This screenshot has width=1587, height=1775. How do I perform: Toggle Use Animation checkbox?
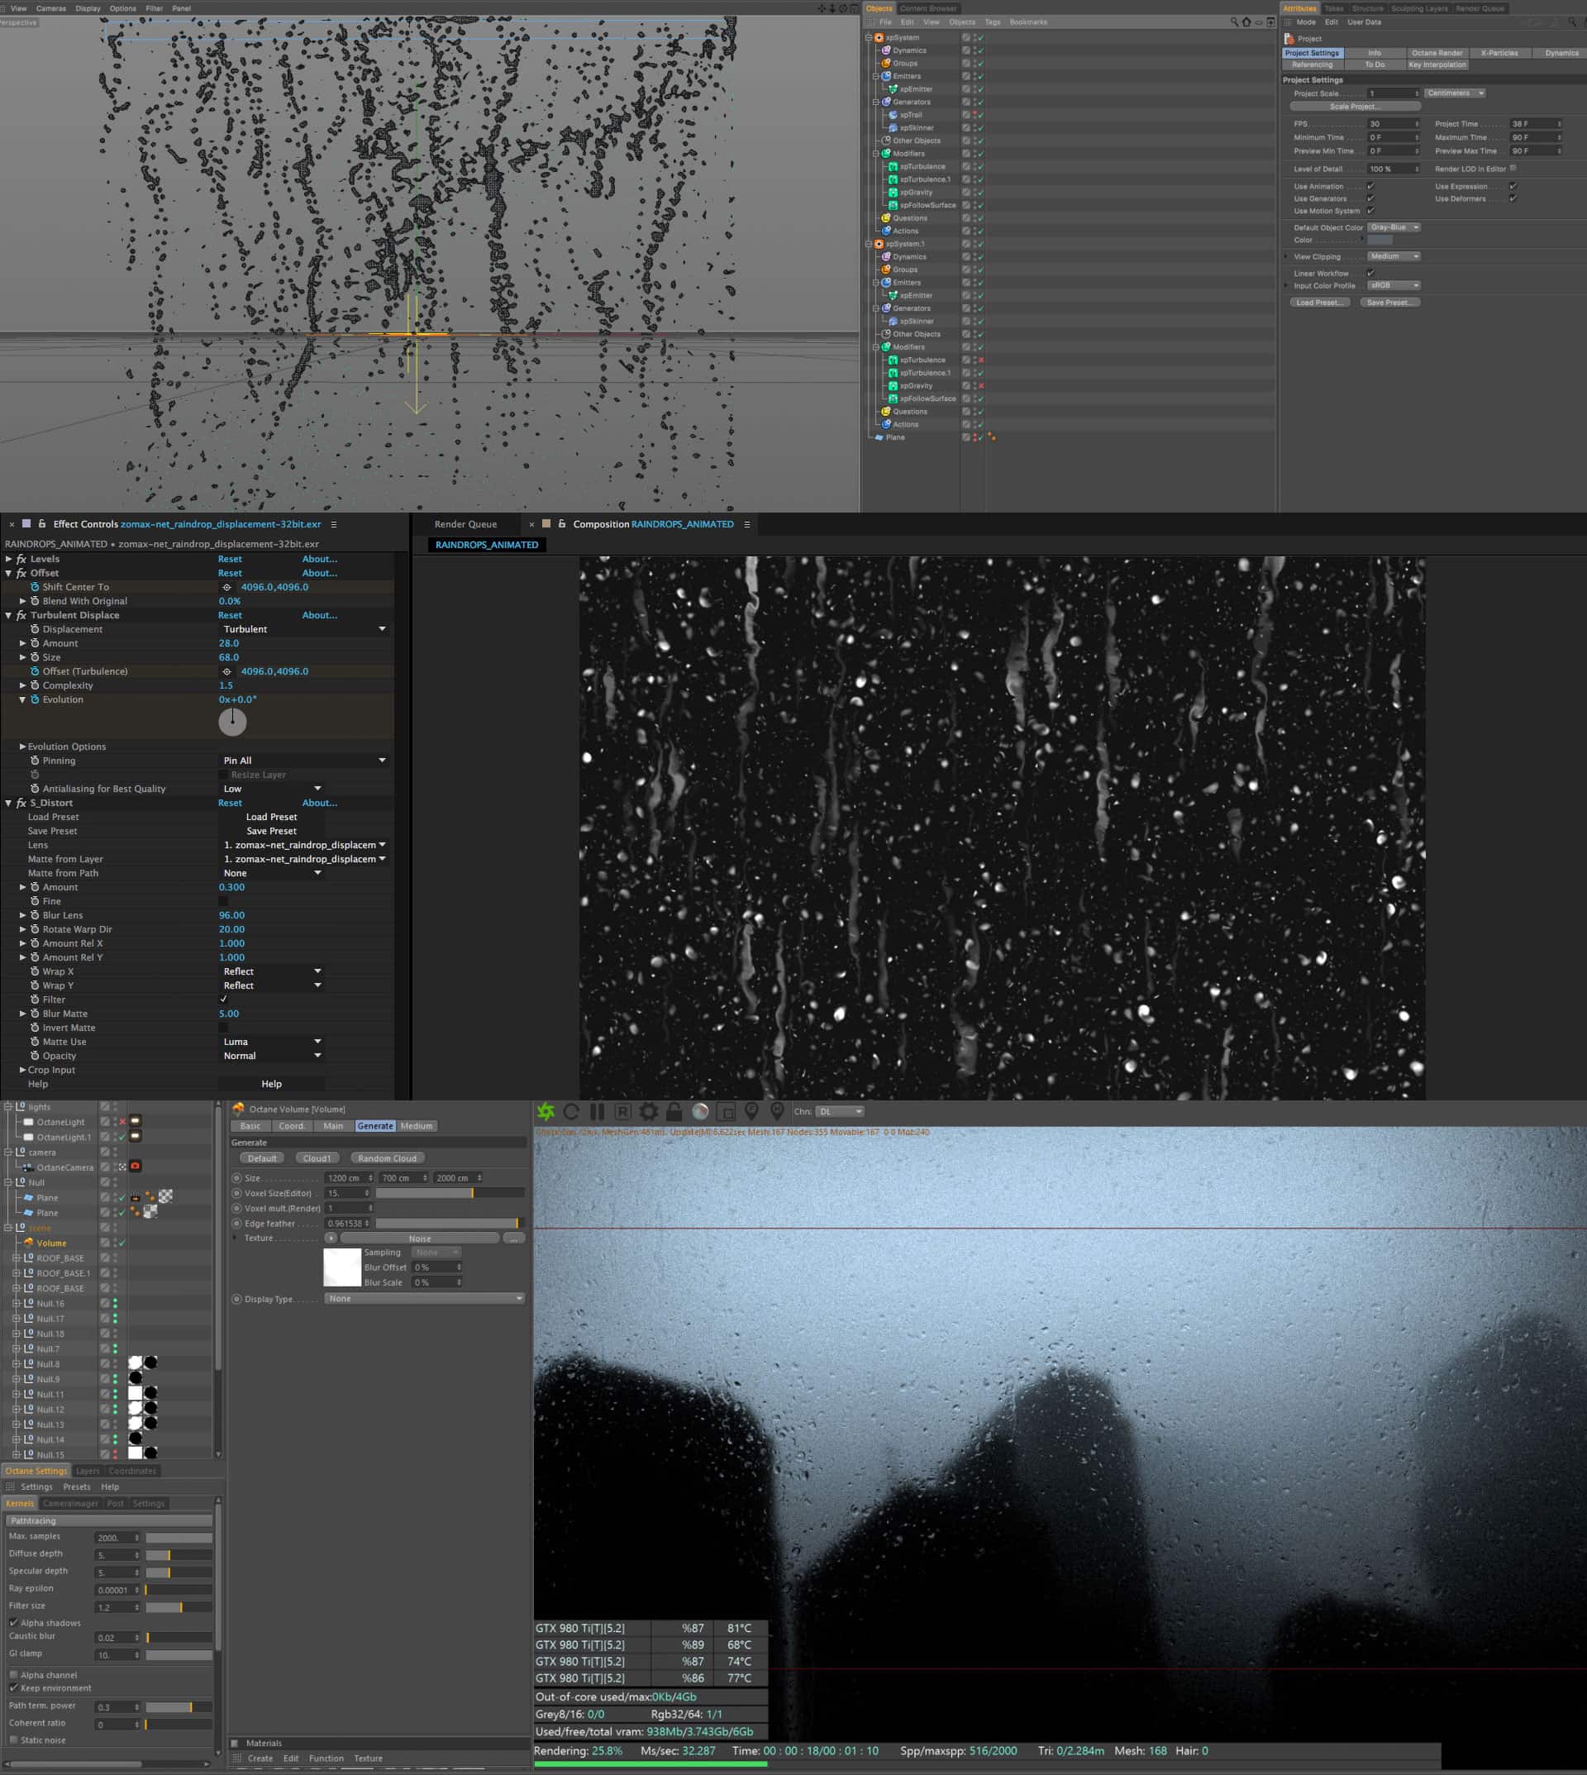pos(1370,186)
